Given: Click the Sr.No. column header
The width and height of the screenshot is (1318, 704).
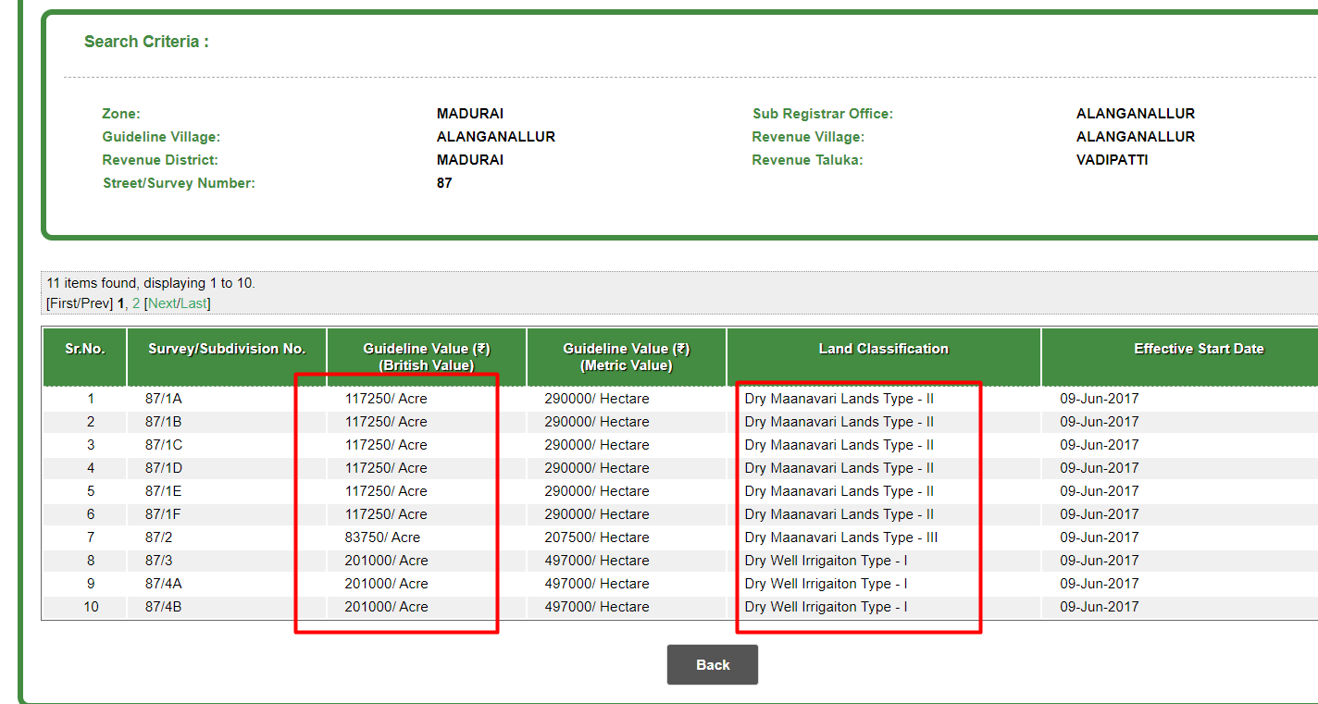Looking at the screenshot, I should pyautogui.click(x=84, y=349).
